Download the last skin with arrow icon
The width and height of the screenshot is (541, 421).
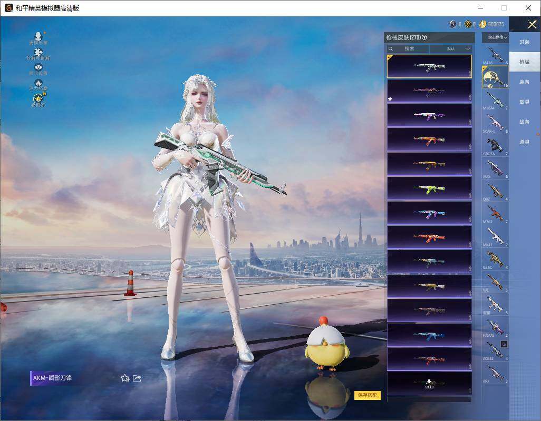click(429, 384)
